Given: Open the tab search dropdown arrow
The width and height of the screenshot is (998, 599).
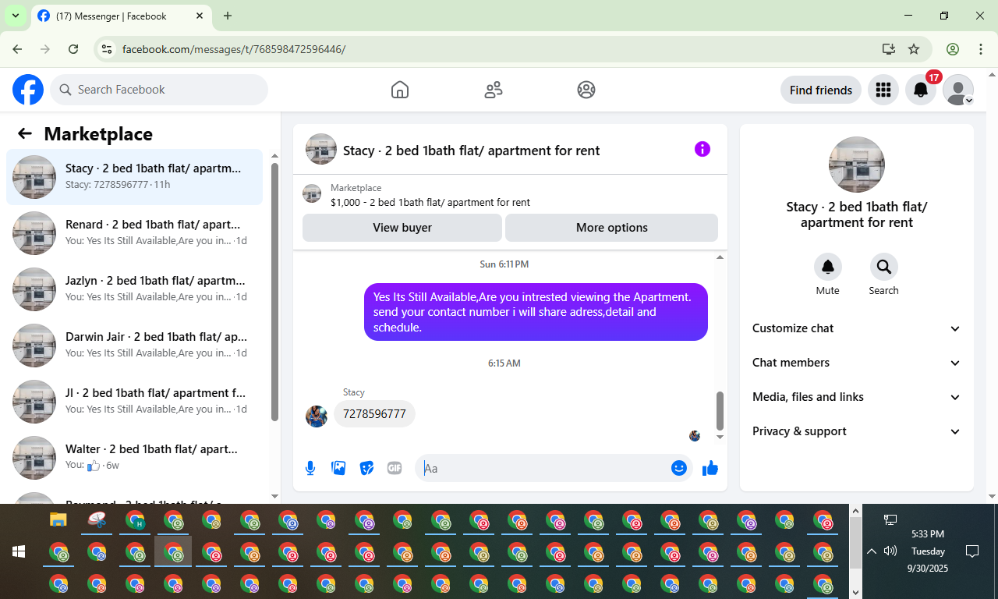Looking at the screenshot, I should 15,16.
